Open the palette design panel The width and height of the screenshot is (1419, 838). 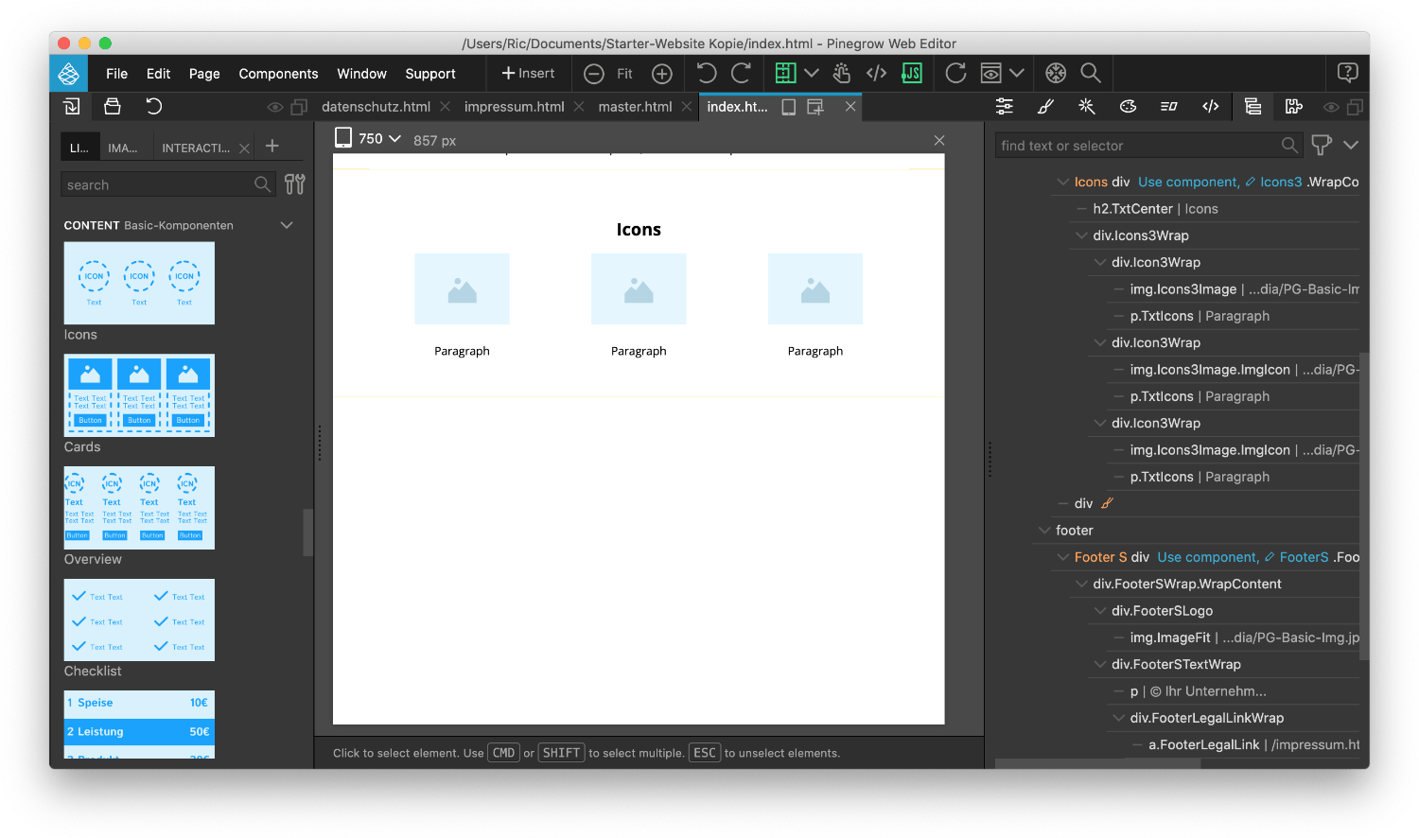[x=1128, y=107]
